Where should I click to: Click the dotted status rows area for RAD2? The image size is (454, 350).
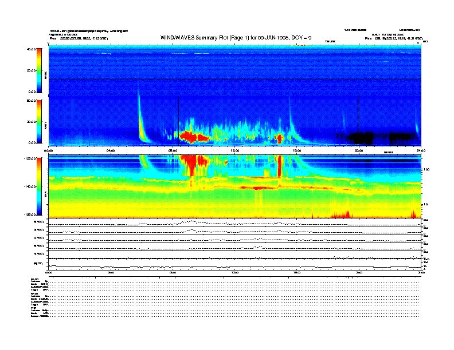point(234,285)
